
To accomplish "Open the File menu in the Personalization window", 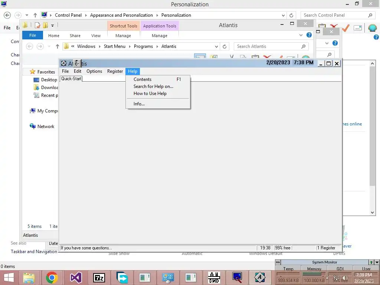I will (x=7, y=27).
